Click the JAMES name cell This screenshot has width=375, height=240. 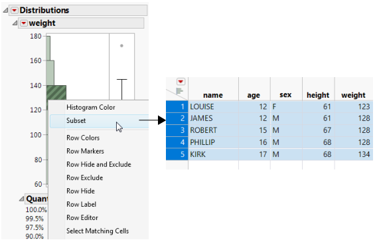(213, 118)
